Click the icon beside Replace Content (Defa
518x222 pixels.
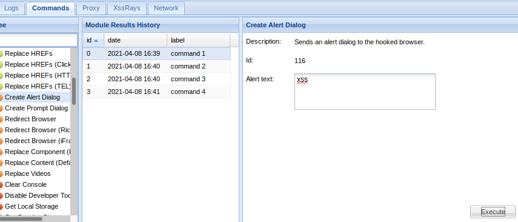(1, 163)
